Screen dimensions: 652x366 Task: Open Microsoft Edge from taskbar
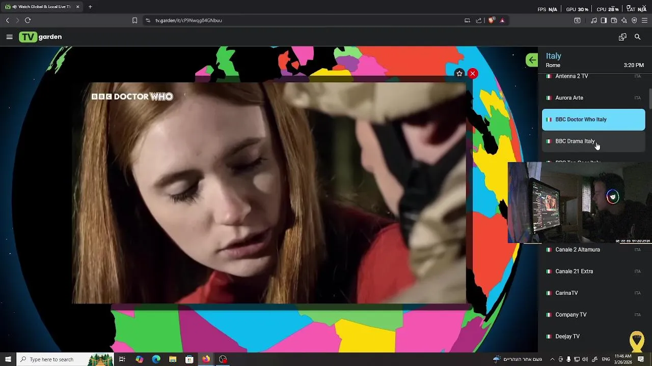[x=156, y=359]
